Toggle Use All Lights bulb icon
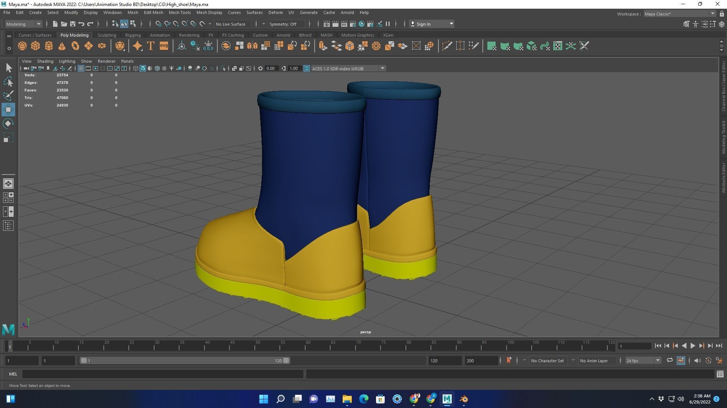The width and height of the screenshot is (727, 408). coord(172,68)
